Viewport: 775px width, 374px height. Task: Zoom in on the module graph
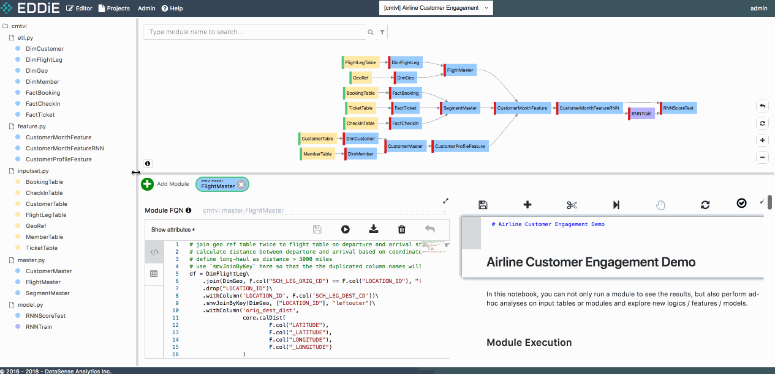coord(763,140)
